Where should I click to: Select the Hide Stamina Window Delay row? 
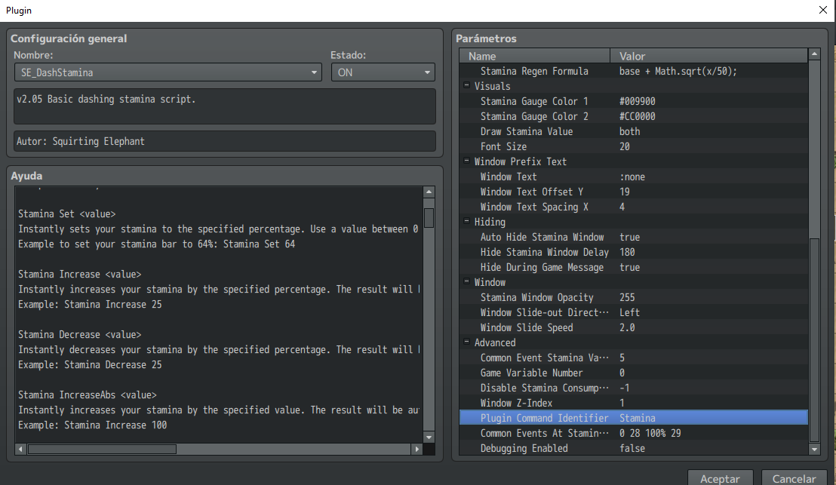(633, 252)
